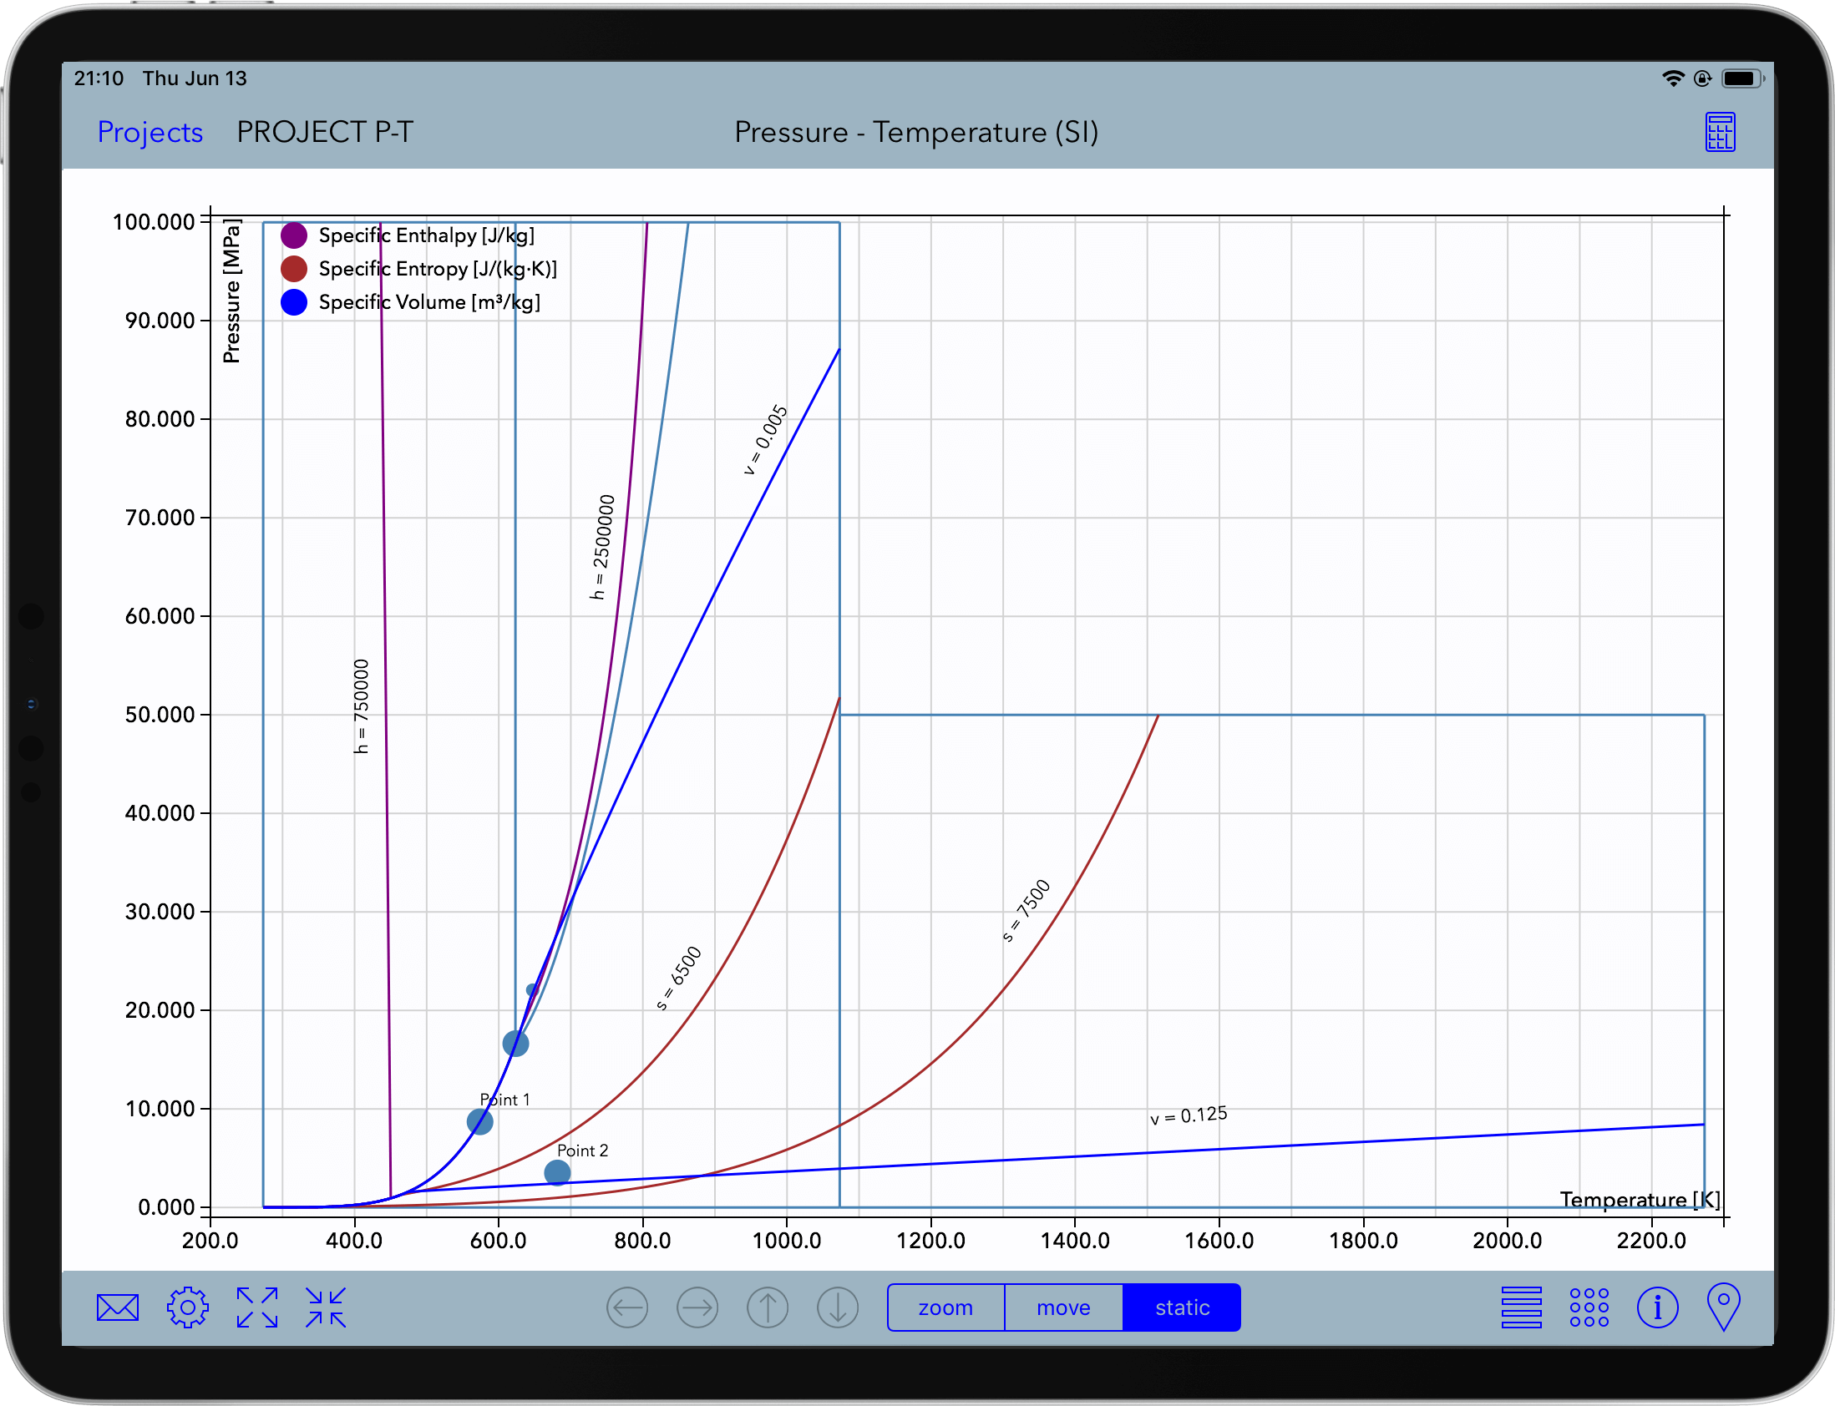Open the list view icon in bottom bar
The height and width of the screenshot is (1406, 1835).
(x=1522, y=1307)
